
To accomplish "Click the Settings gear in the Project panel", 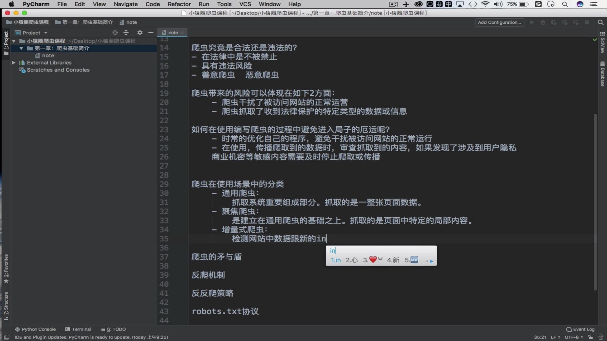I will 139,33.
